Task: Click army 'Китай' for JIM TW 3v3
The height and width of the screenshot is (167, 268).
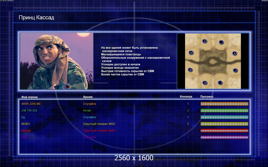Action: pyautogui.click(x=87, y=110)
